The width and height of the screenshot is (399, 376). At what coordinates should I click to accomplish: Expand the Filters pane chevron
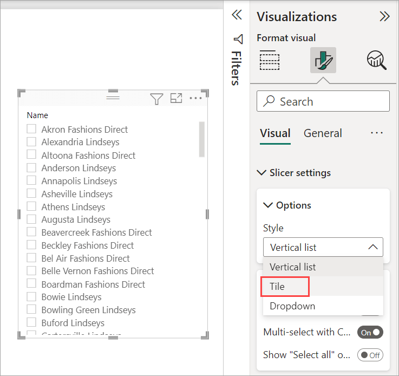click(x=236, y=15)
